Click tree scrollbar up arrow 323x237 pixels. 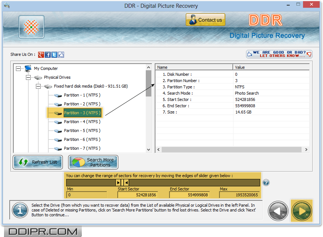148,67
